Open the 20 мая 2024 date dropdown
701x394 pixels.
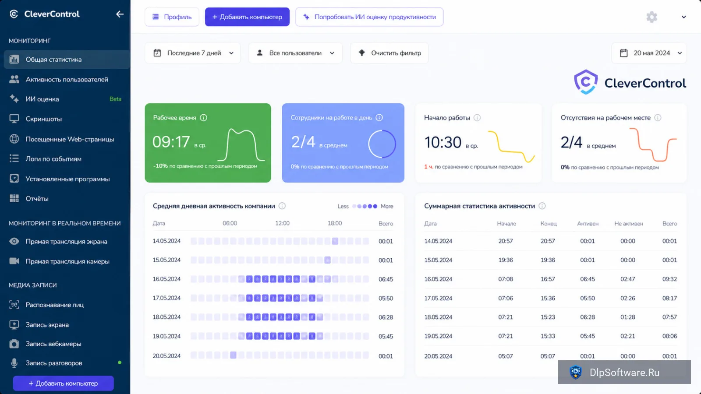(x=649, y=53)
